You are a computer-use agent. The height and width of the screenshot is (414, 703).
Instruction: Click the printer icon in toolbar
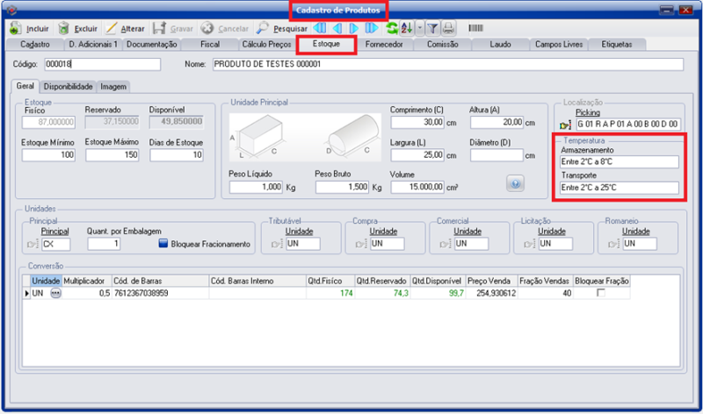tap(448, 28)
